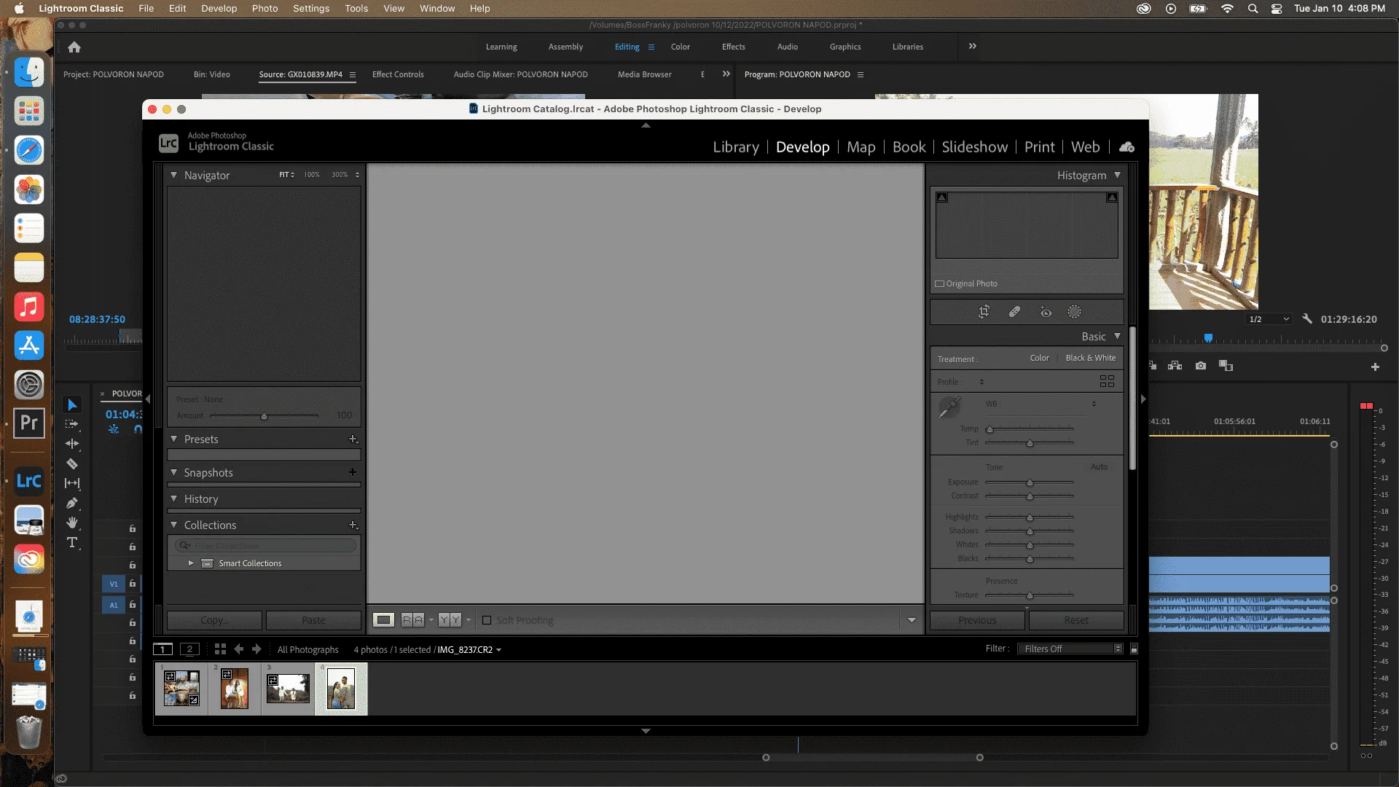
Task: Select the Premiere Selection tool arrow
Action: (x=72, y=404)
